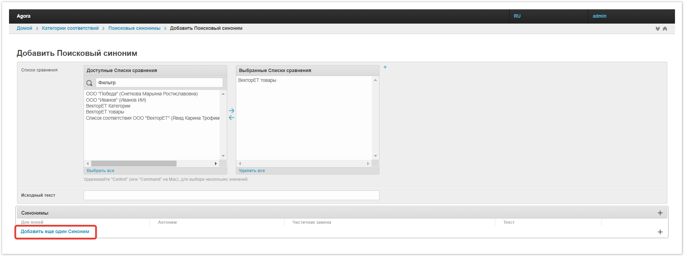Select ООО "Иванов" (Иванов ИИ) list item
The height and width of the screenshot is (256, 684).
pos(116,100)
